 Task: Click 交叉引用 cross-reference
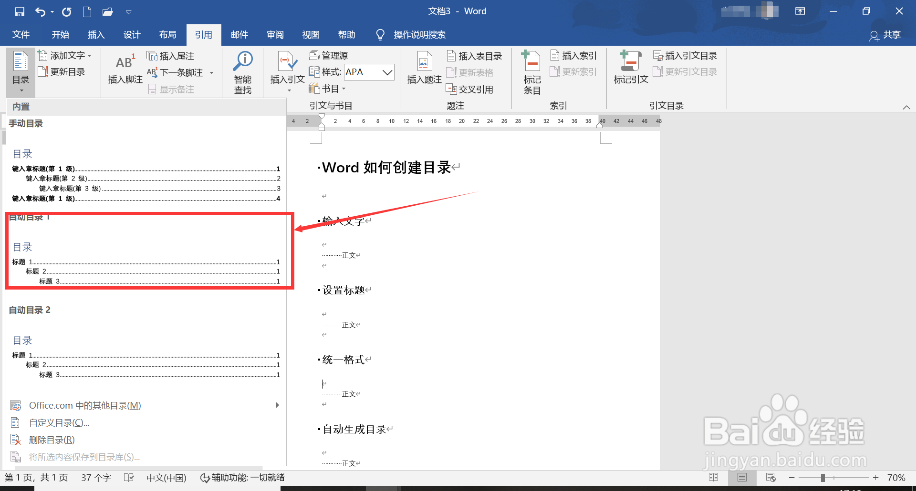point(470,89)
